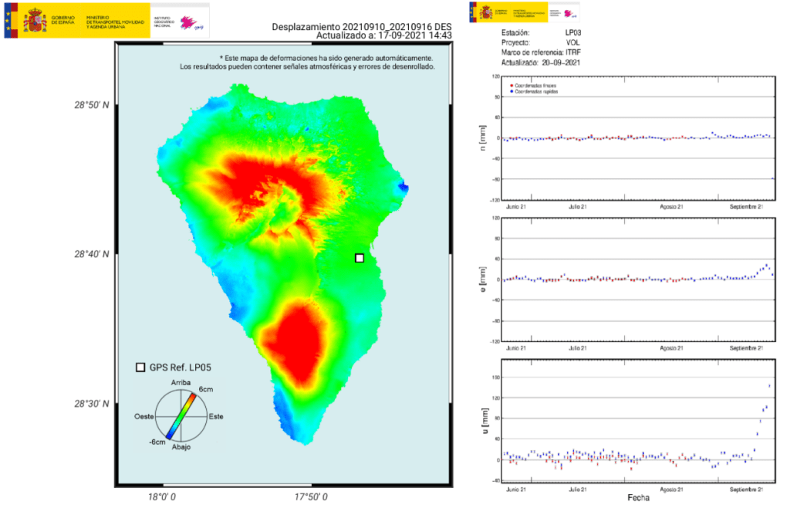Click the automatic deformation map disclaimer text

[307, 63]
